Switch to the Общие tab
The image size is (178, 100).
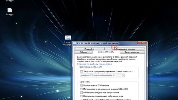pyautogui.click(x=83, y=52)
